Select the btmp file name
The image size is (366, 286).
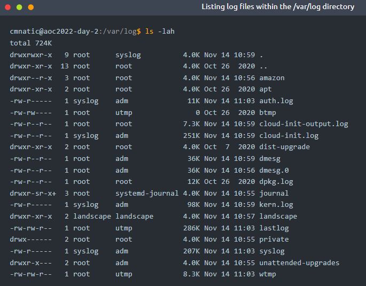pyautogui.click(x=268, y=112)
